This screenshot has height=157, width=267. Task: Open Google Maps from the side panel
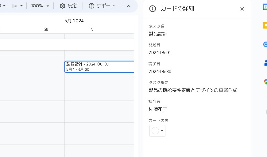coord(265,82)
